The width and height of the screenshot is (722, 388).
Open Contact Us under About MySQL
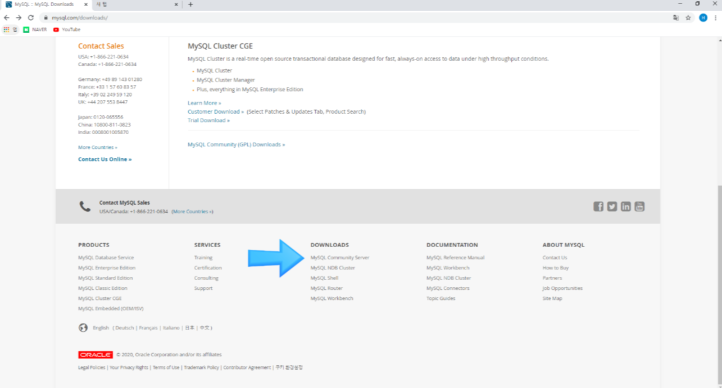click(555, 258)
